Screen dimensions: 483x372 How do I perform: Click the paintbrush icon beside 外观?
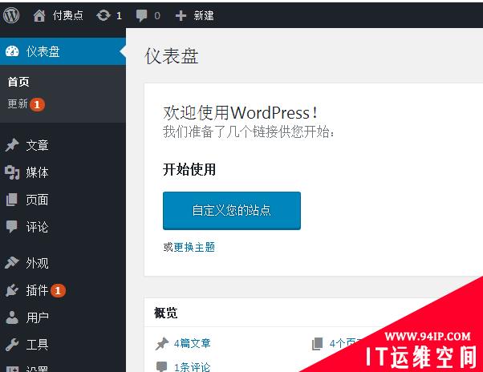[12, 263]
